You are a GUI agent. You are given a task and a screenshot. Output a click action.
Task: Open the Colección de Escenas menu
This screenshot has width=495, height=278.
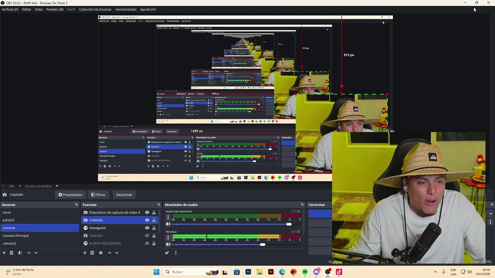pos(95,9)
